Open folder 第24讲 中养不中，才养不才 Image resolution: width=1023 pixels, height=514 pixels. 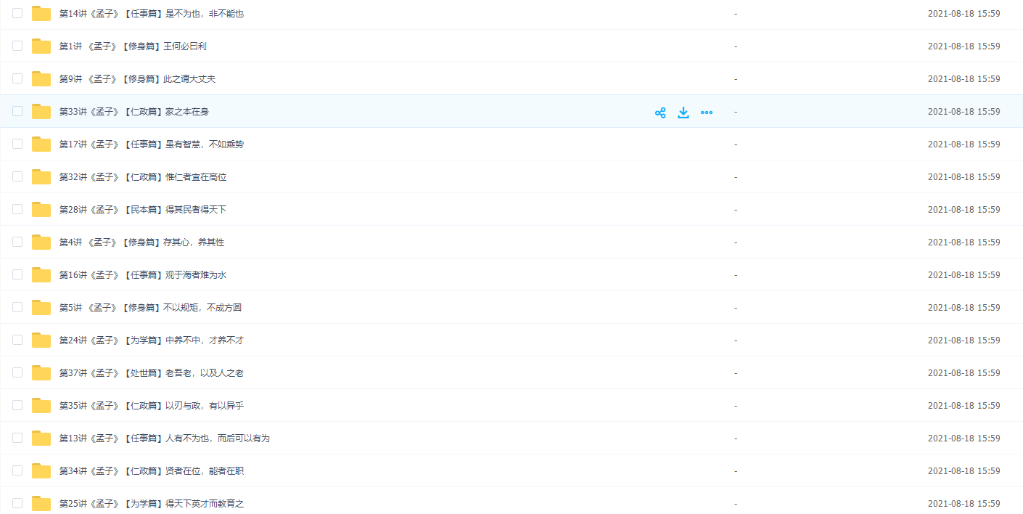151,340
